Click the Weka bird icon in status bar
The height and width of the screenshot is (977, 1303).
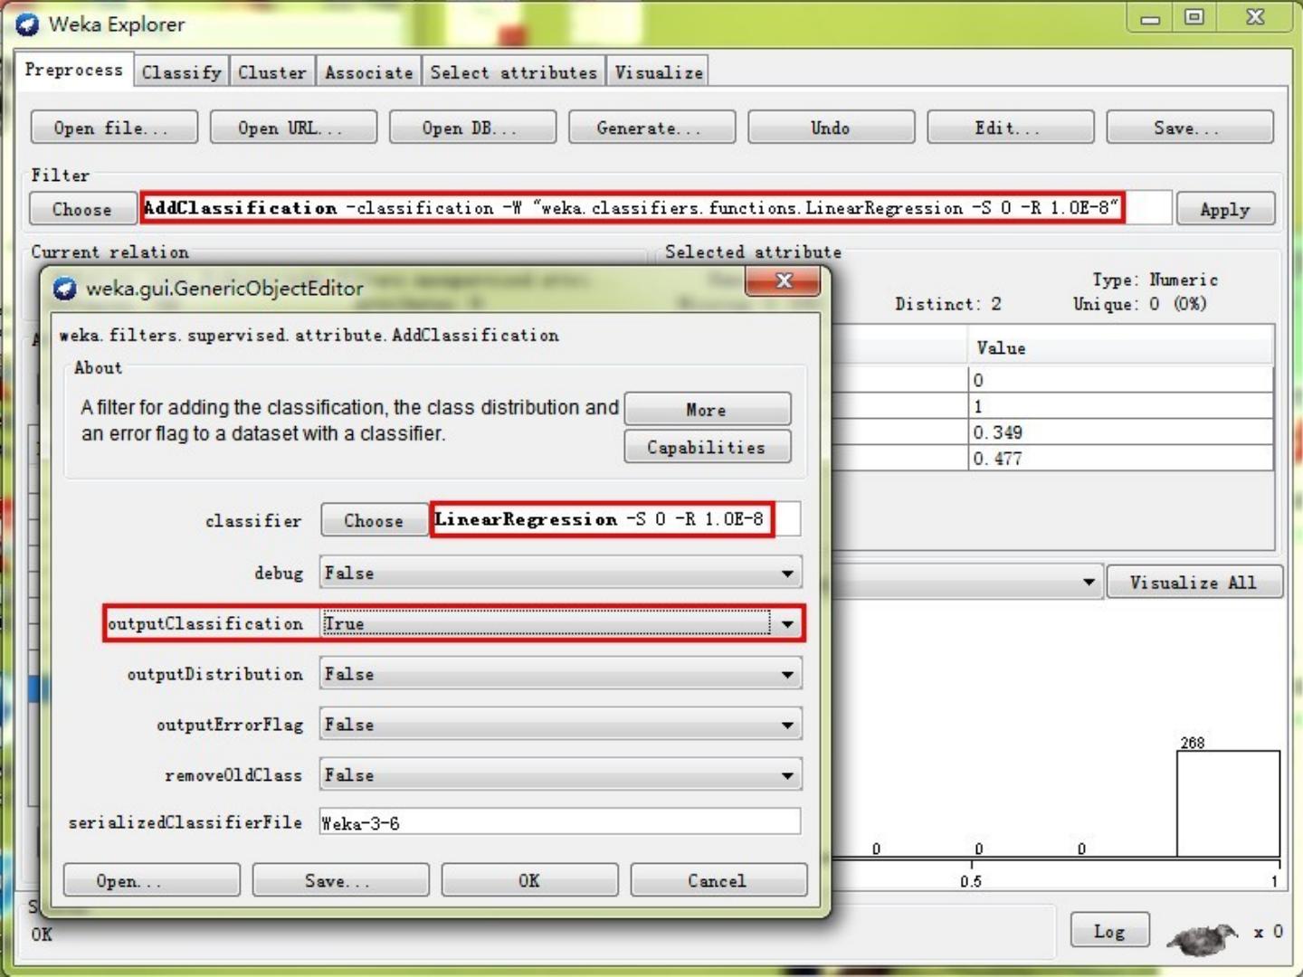pos(1203,938)
